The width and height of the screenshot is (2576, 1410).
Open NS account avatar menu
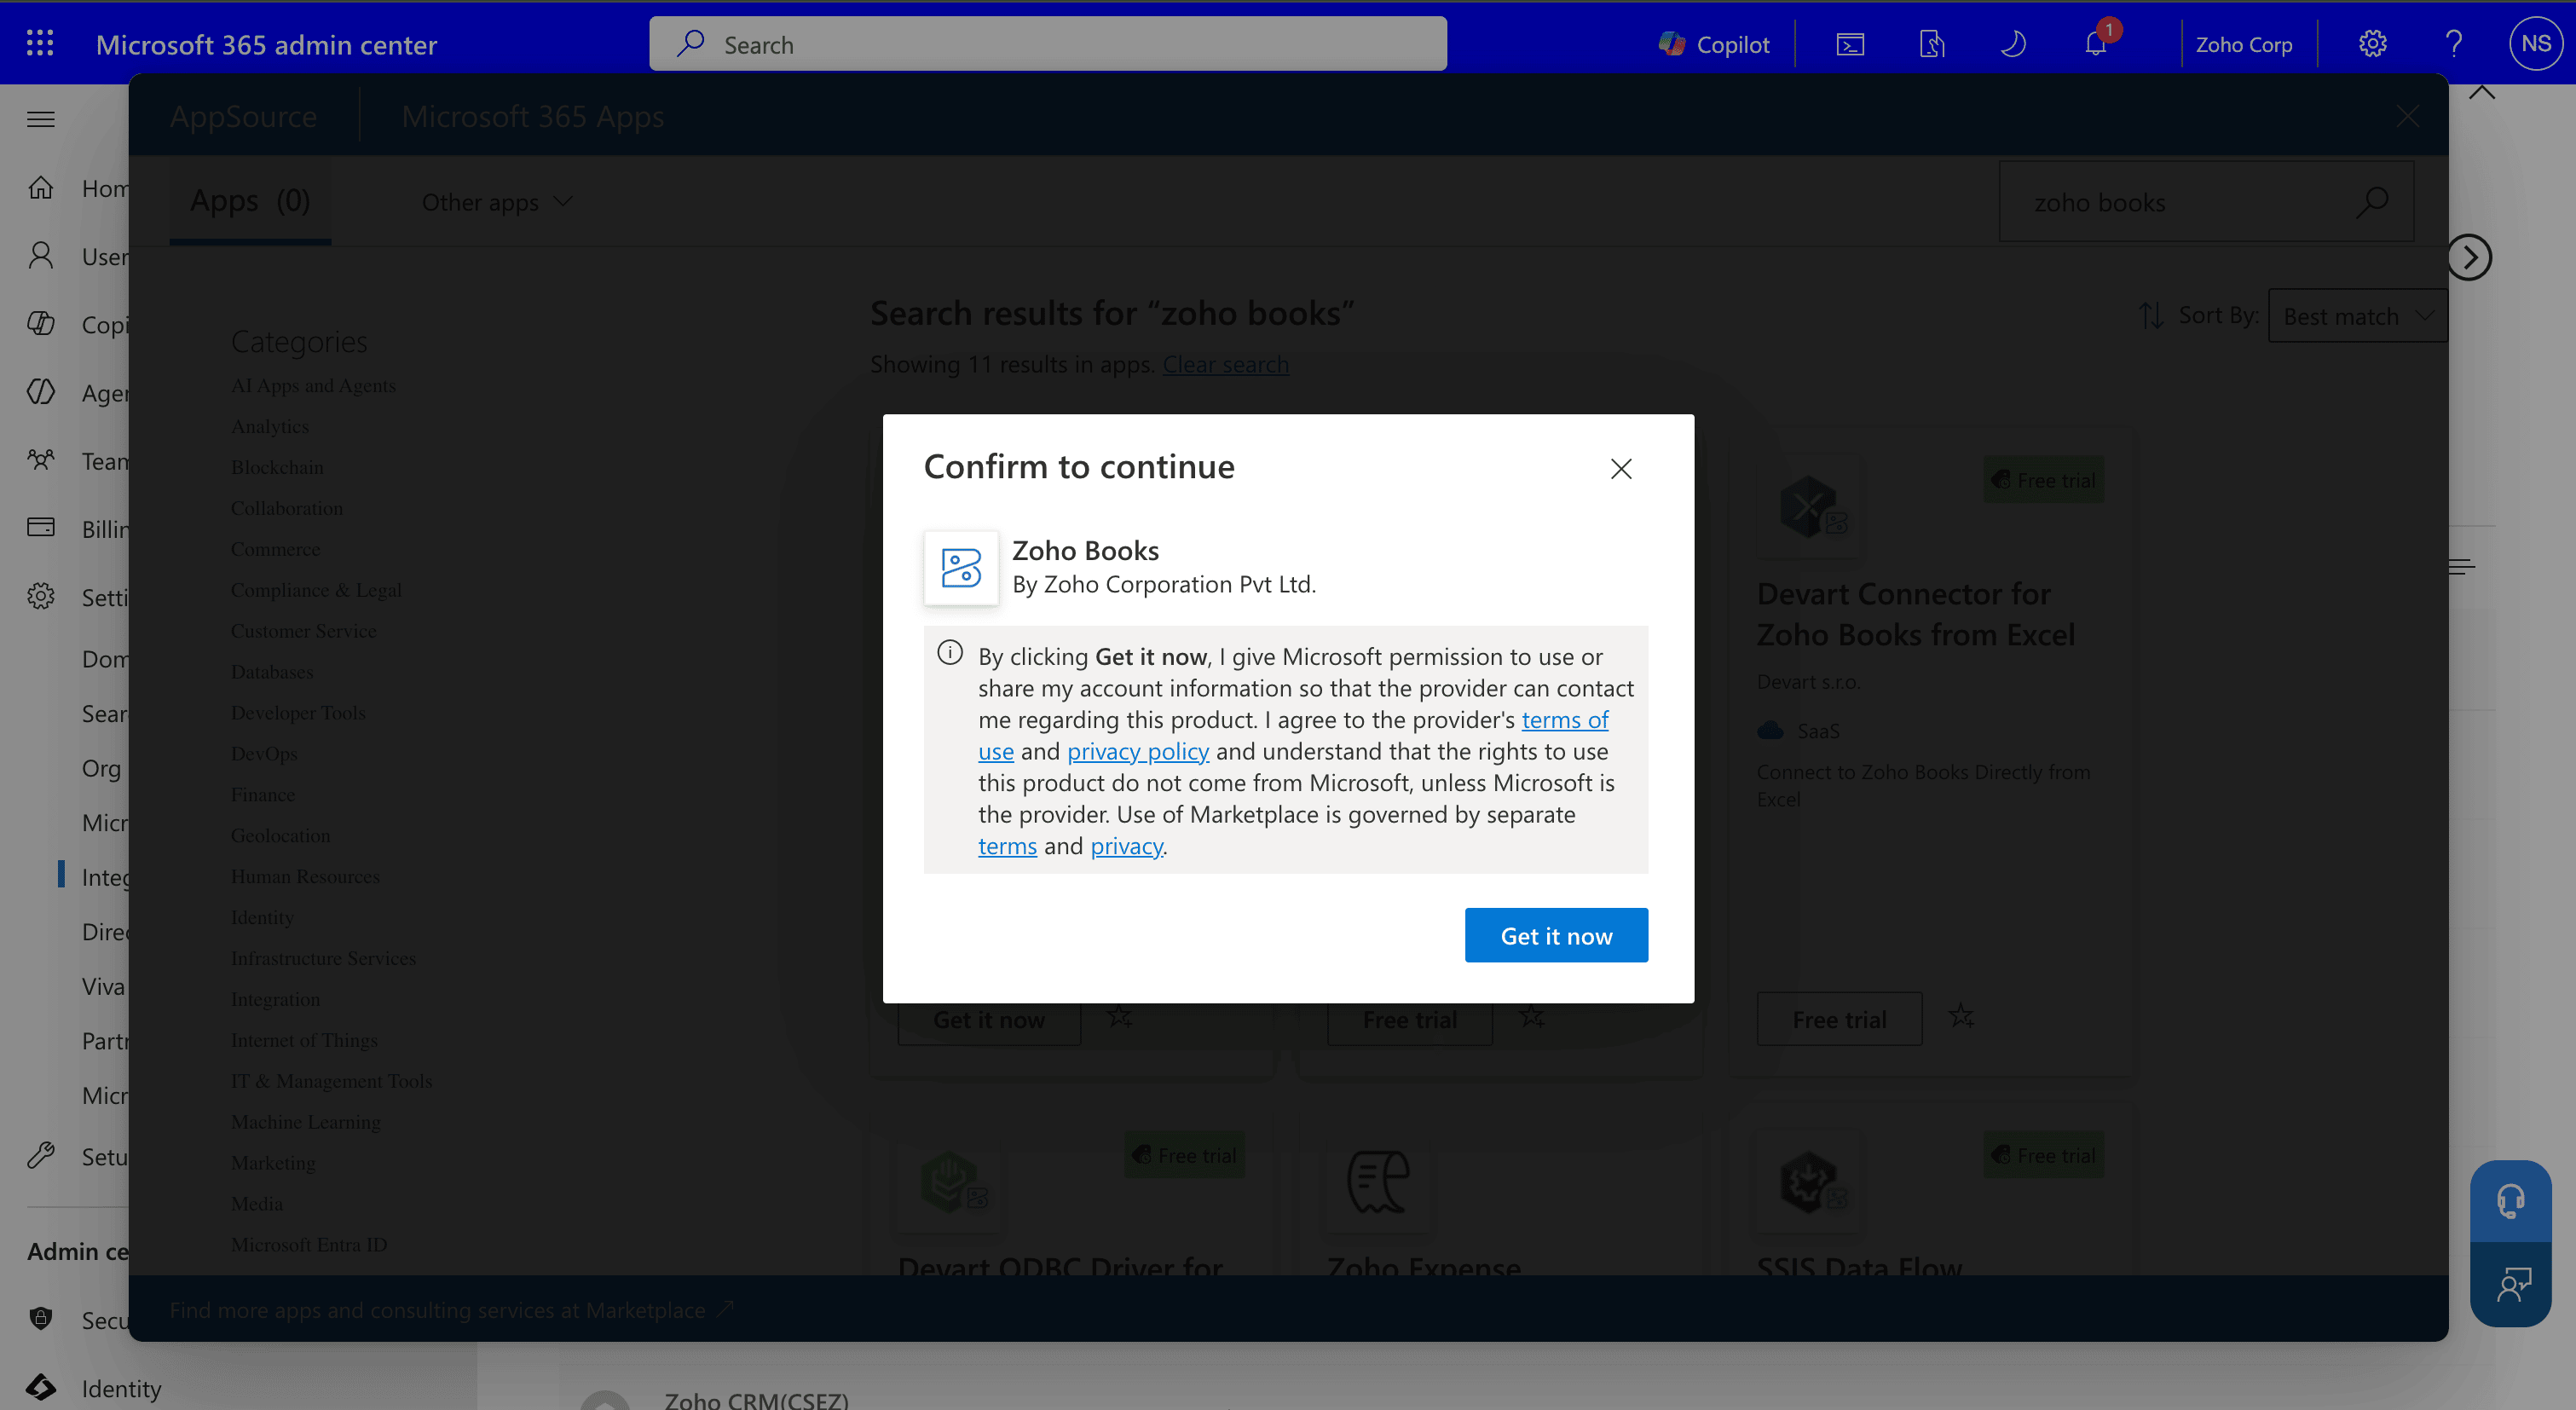pos(2536,44)
